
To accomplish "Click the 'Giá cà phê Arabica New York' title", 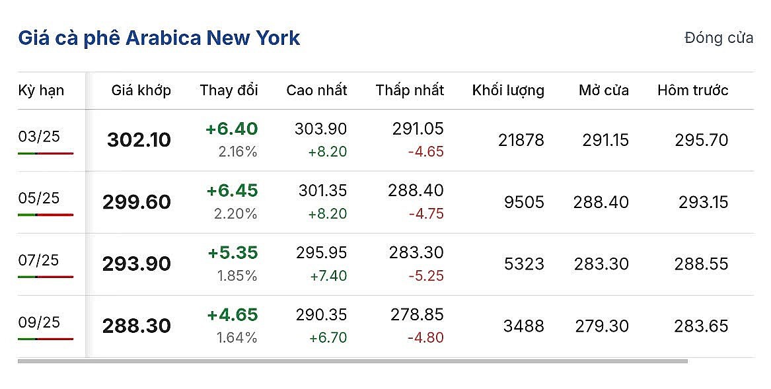I will pyautogui.click(x=159, y=38).
